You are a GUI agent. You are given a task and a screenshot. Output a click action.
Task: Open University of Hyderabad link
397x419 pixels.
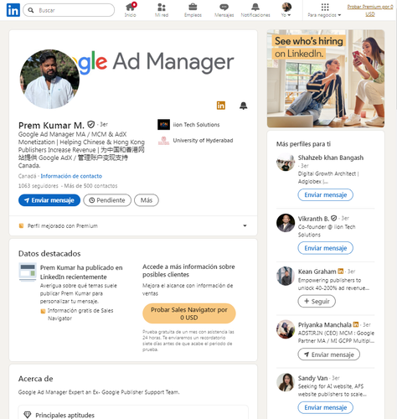pos(195,141)
